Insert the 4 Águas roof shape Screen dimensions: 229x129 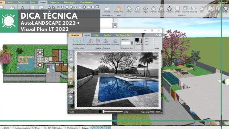[145, 8]
